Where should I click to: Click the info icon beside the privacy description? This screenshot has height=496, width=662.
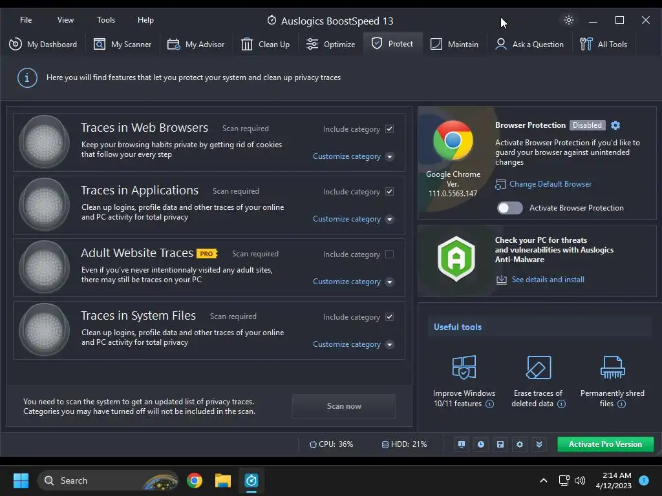click(x=27, y=78)
